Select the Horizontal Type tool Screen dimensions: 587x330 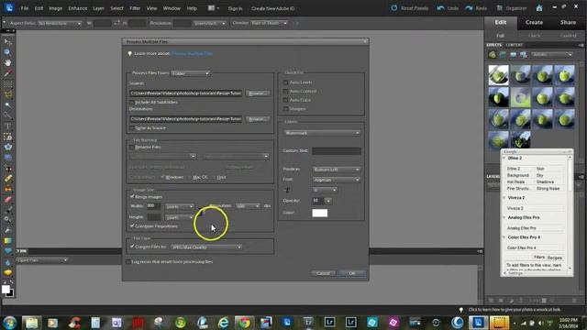click(x=7, y=126)
